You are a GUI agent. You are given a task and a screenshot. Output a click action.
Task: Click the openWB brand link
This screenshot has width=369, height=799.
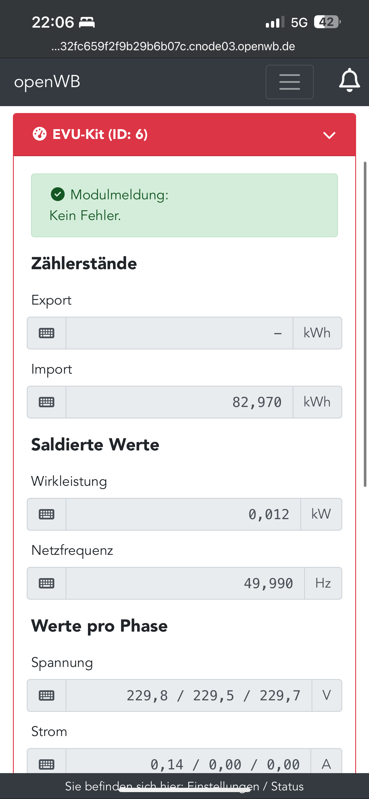tap(47, 82)
